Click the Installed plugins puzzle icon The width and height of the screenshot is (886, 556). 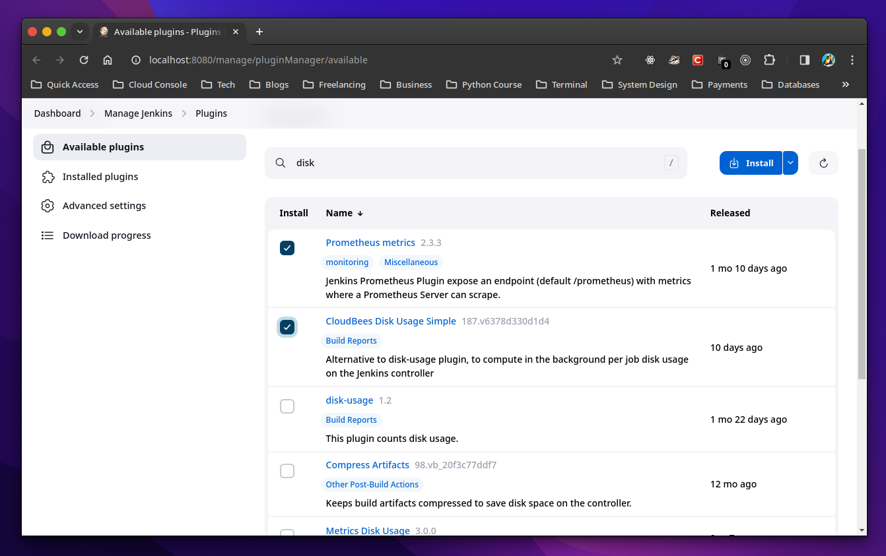coord(48,177)
